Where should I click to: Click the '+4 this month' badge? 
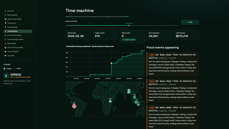click(129, 40)
